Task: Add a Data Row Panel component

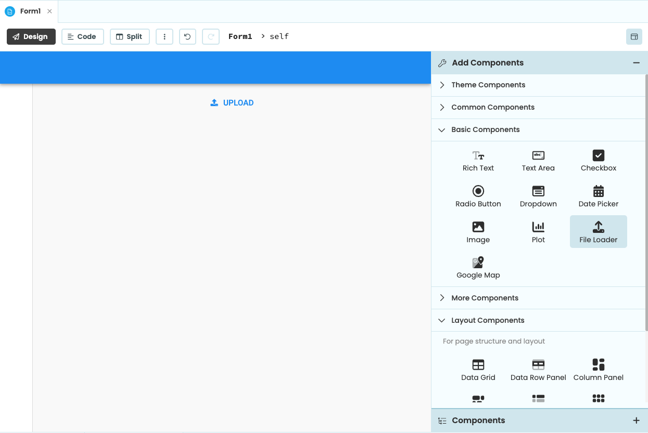Action: (538, 369)
